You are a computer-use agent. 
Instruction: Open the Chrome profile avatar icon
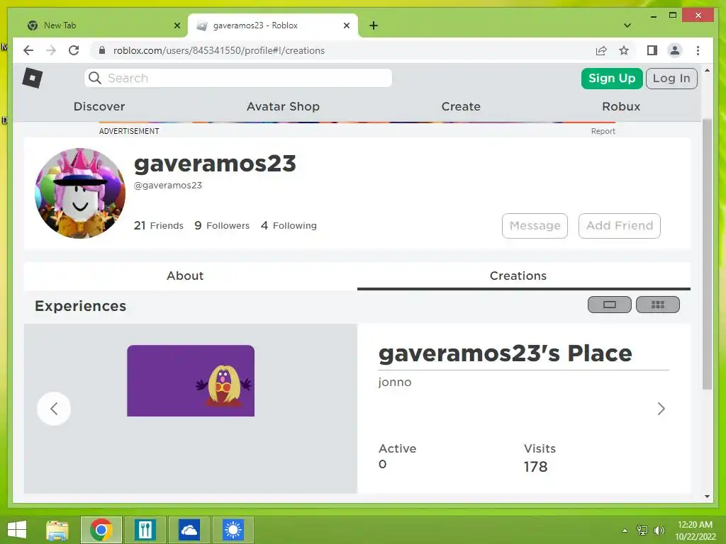[675, 50]
